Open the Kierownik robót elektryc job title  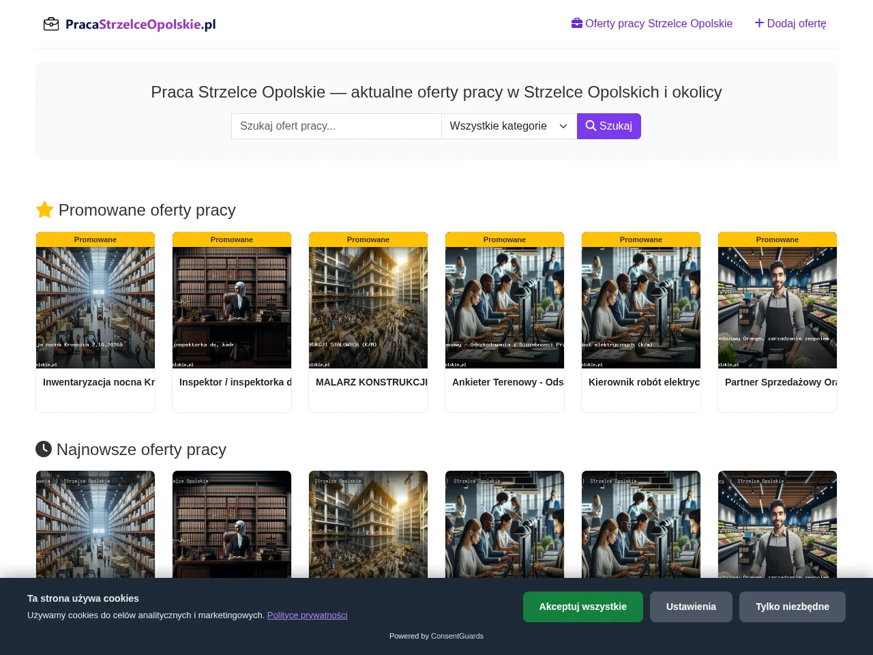tap(645, 382)
